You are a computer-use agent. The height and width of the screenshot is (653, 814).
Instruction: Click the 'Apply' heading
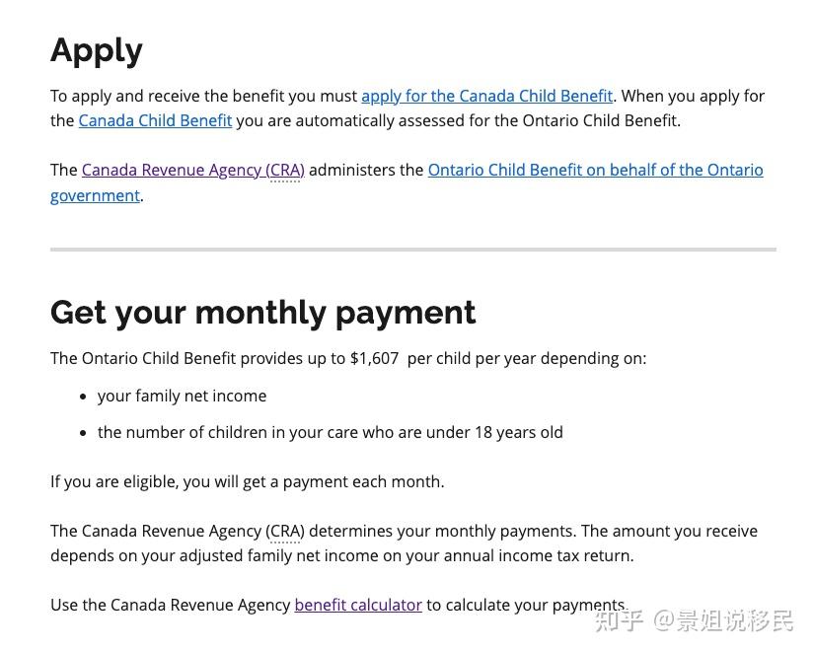[97, 50]
